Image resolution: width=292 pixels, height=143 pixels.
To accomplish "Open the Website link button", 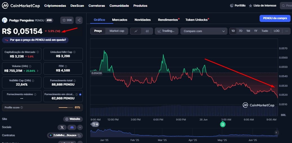I will point(73,119).
